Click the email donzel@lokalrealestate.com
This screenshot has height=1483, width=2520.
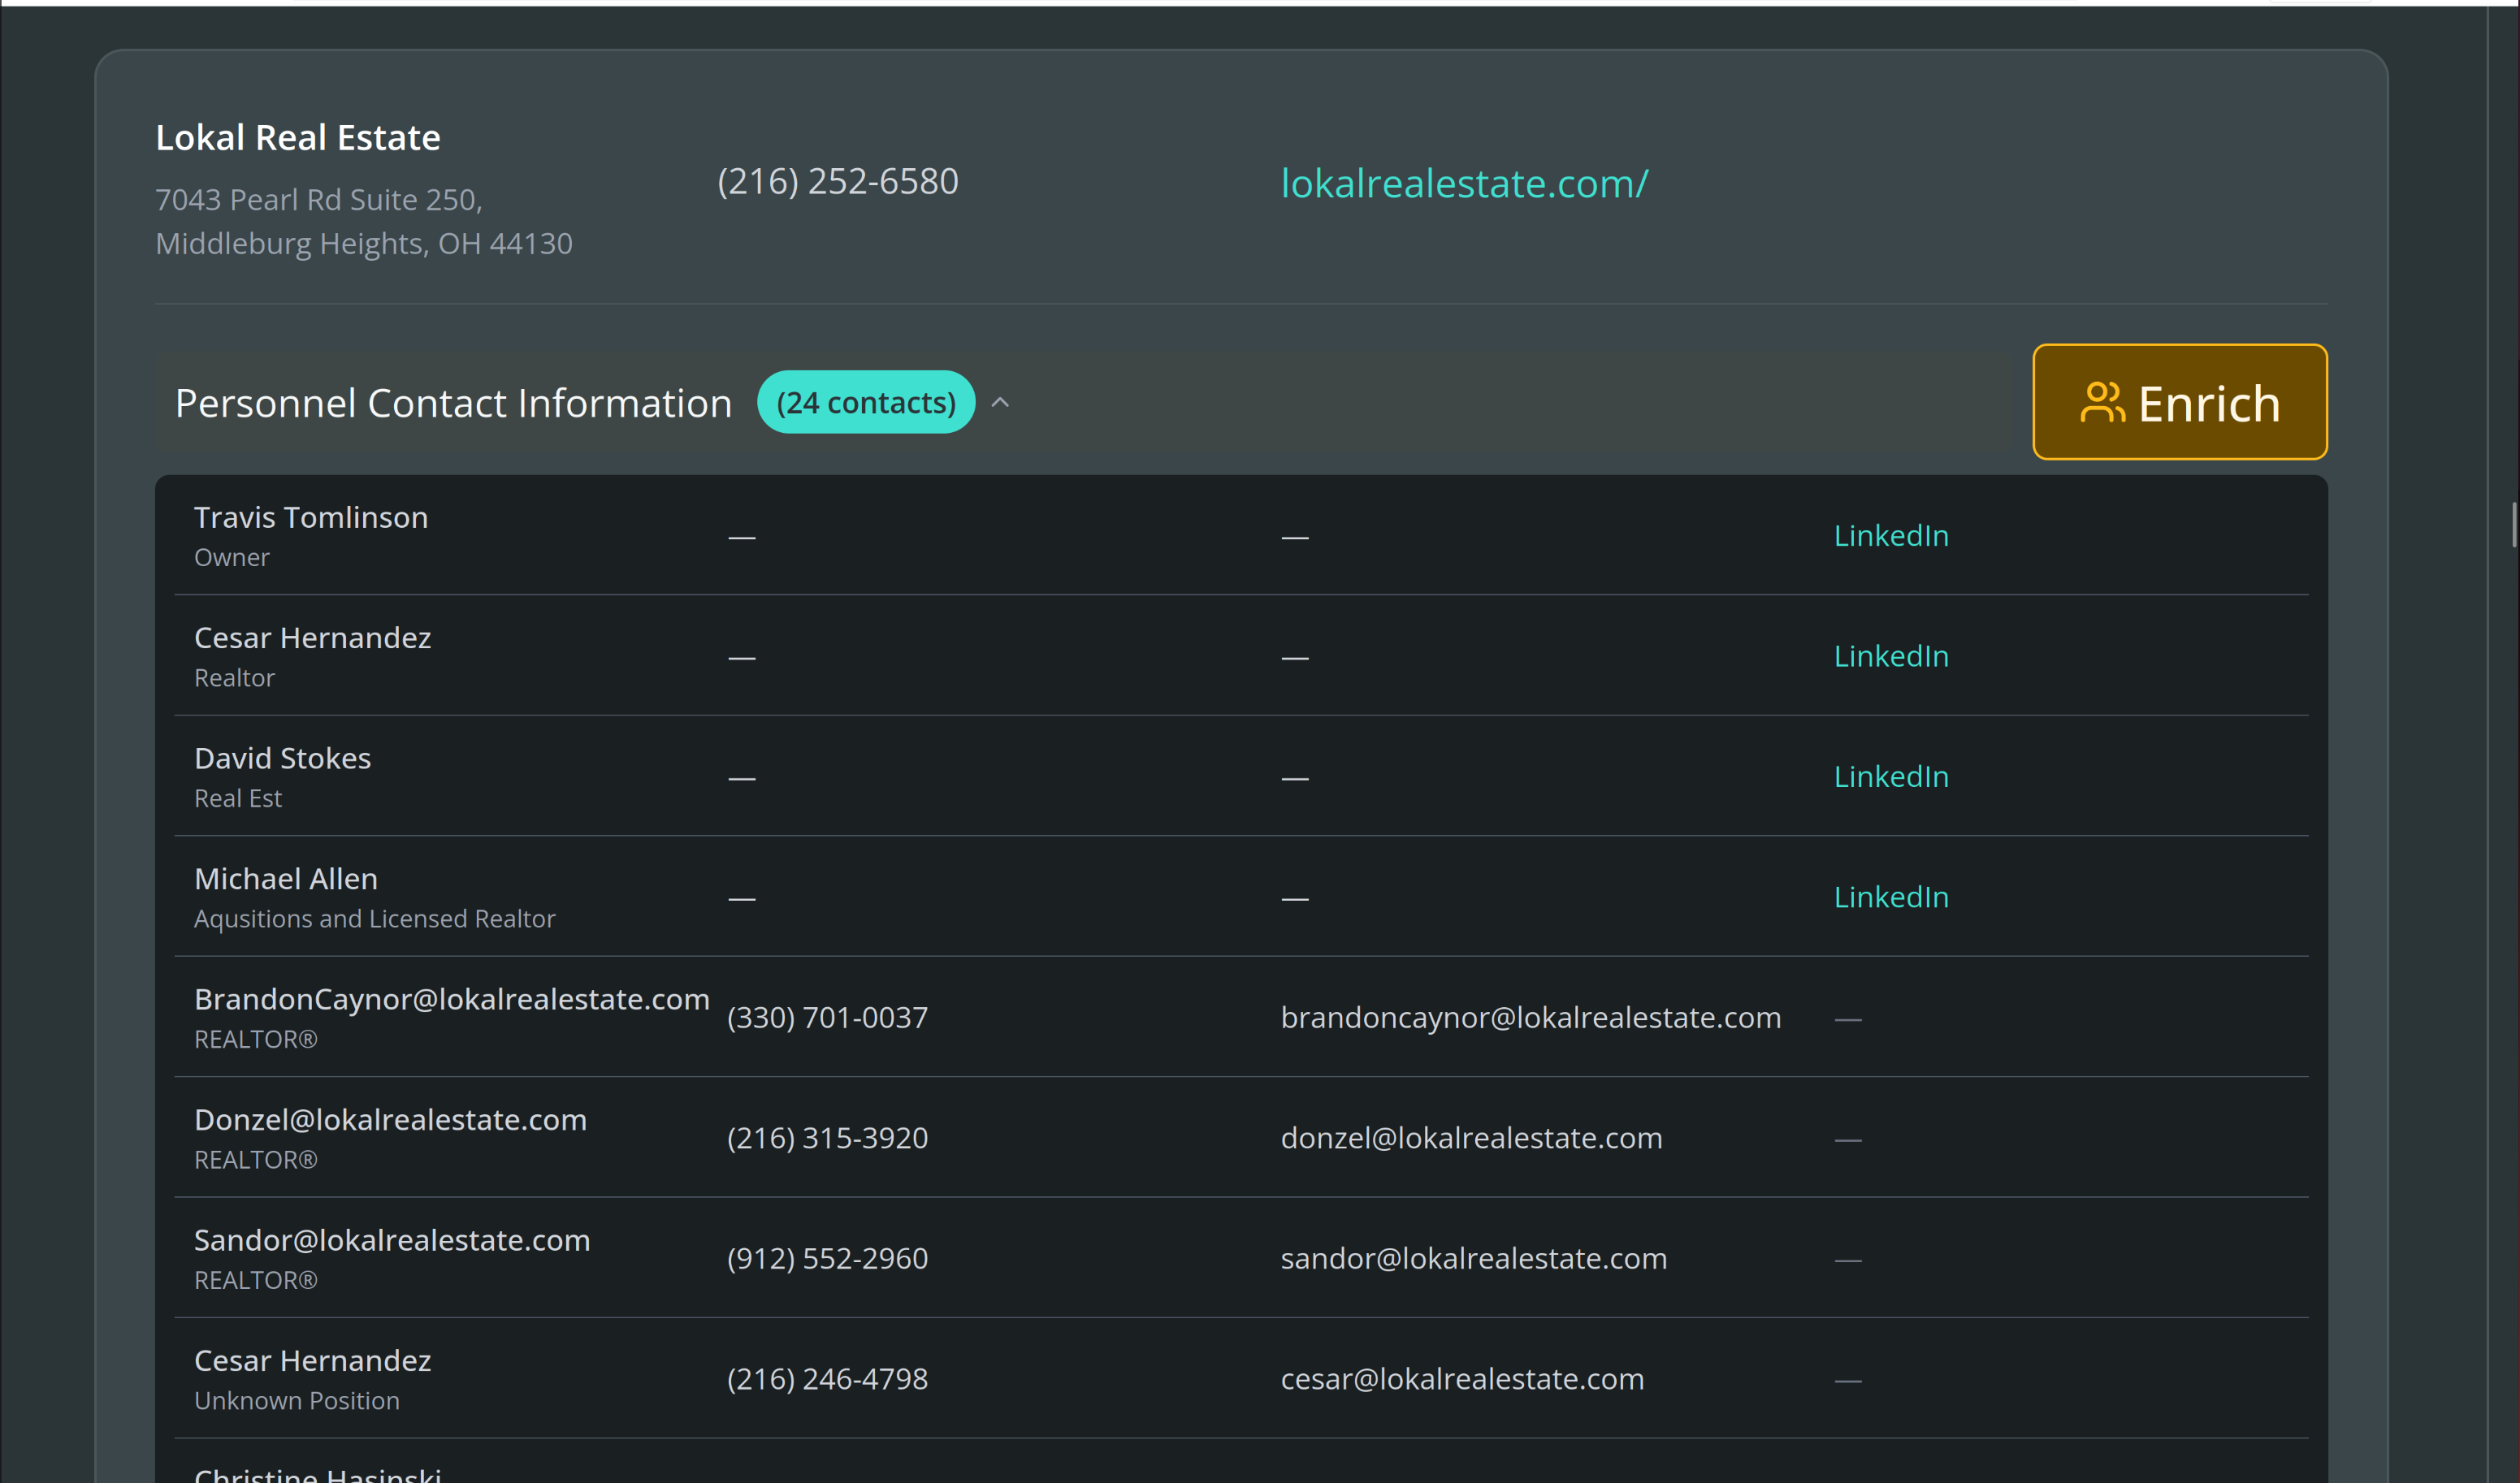(x=1471, y=1137)
